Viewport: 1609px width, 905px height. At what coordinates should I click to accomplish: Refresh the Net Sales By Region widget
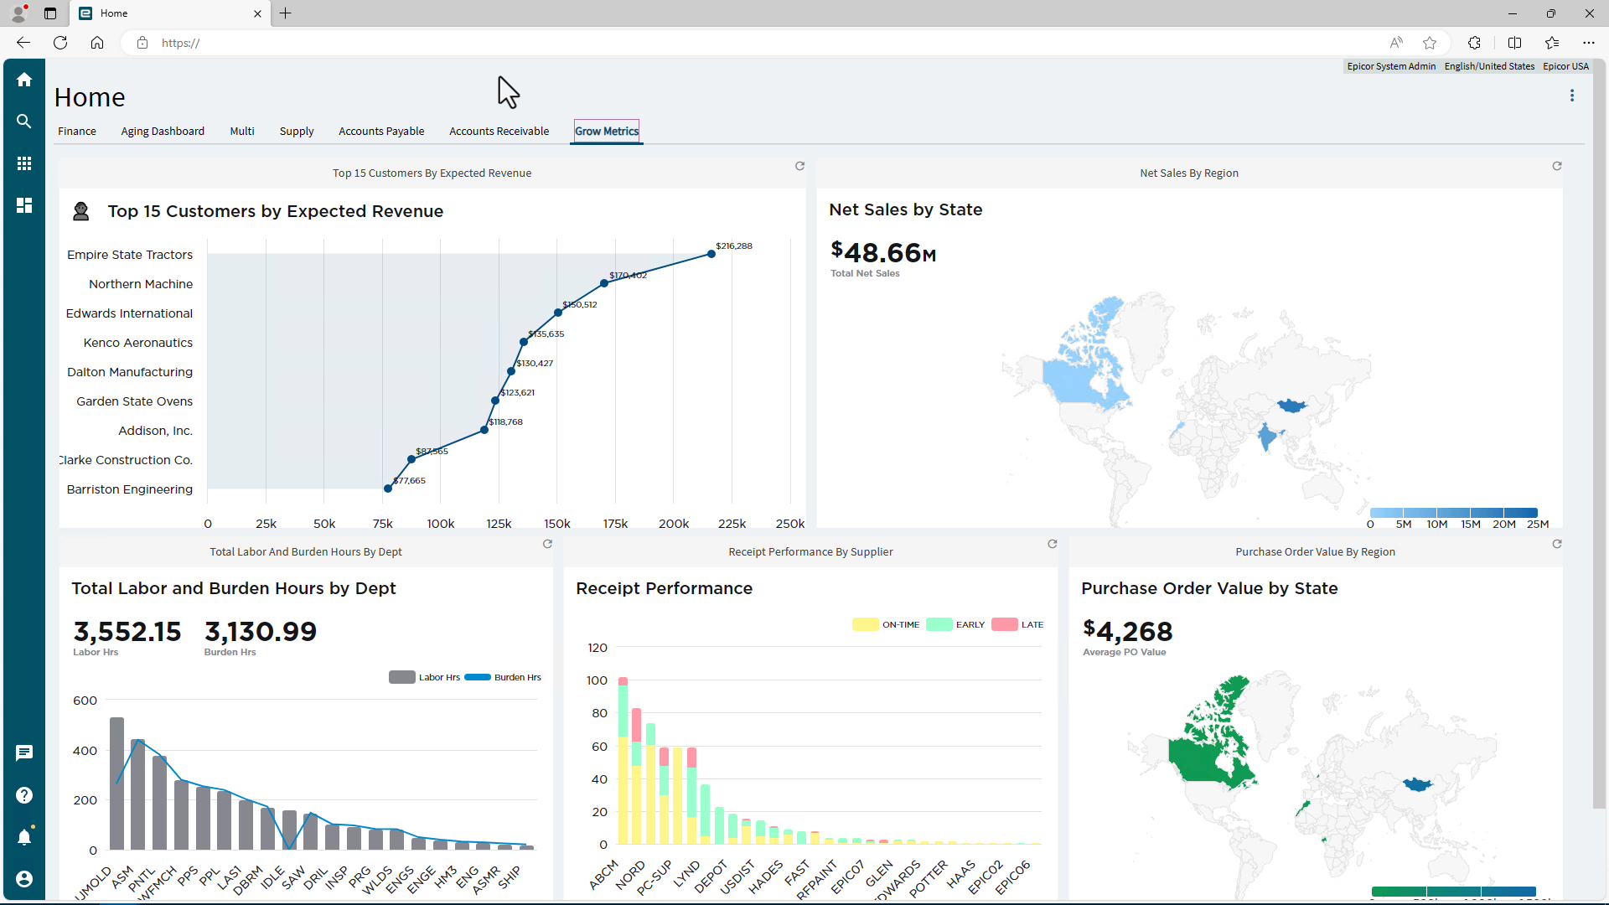click(x=1557, y=166)
